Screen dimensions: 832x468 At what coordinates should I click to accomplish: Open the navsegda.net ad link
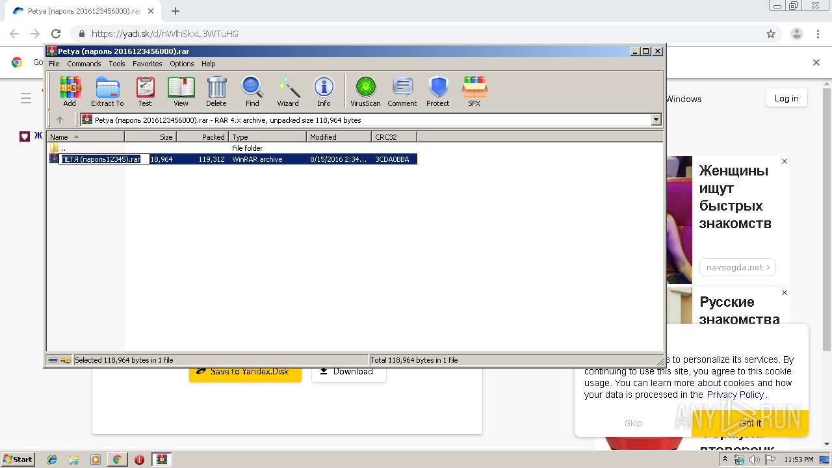point(738,267)
